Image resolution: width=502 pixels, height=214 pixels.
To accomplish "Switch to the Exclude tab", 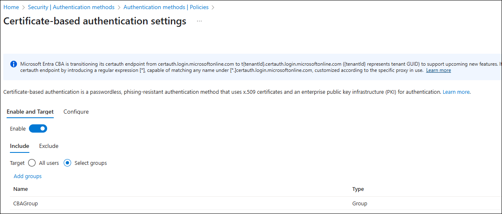I will click(49, 146).
